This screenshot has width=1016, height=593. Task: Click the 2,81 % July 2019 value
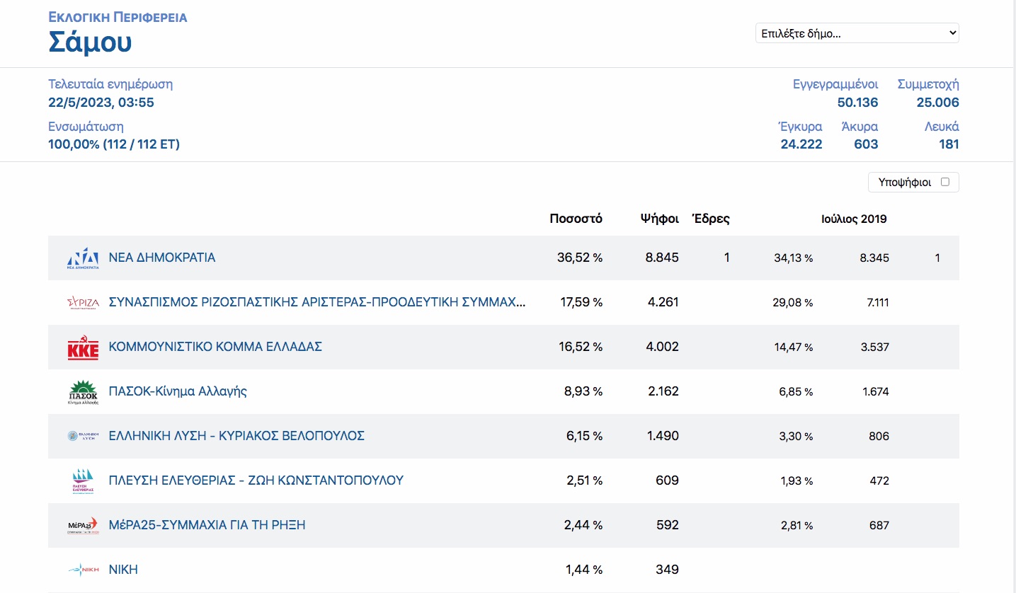pos(797,526)
